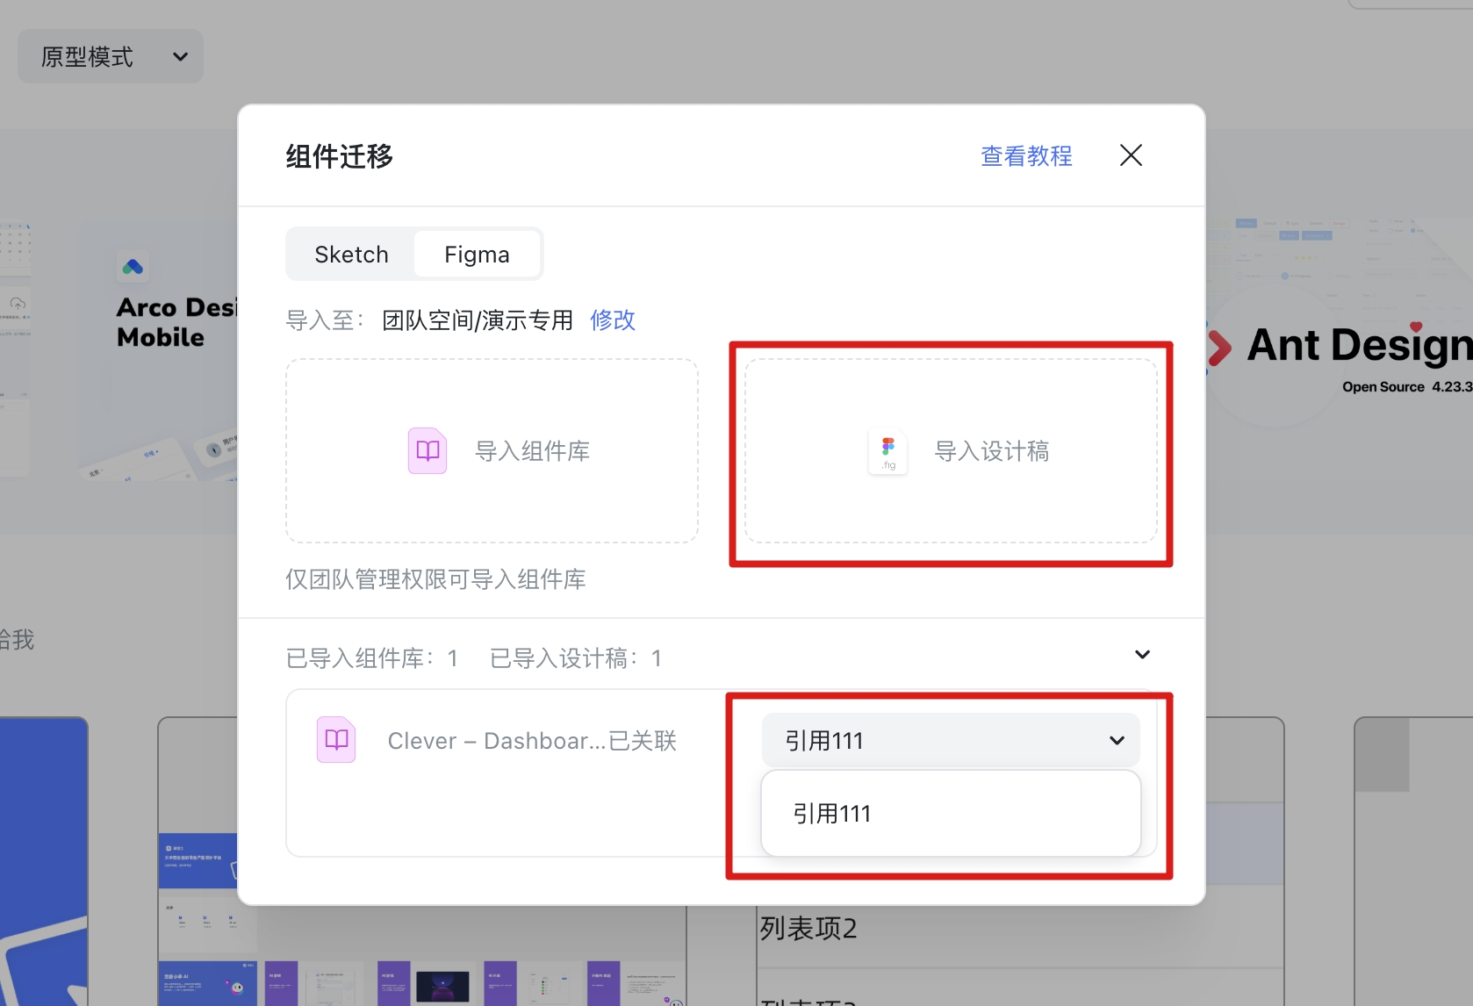Click the Arco Design Mobile app icon
This screenshot has width=1473, height=1006.
[133, 267]
